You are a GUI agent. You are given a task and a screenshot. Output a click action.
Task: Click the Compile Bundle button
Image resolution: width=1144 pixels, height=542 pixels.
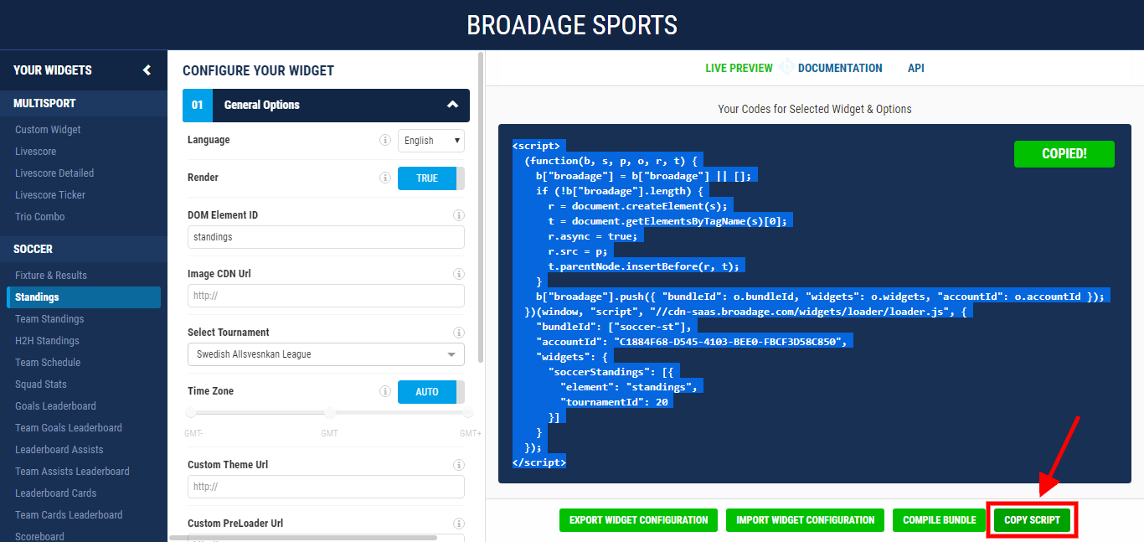939,520
